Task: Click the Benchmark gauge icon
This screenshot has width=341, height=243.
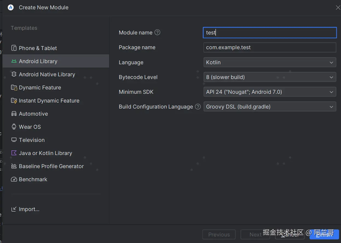Action: point(14,179)
